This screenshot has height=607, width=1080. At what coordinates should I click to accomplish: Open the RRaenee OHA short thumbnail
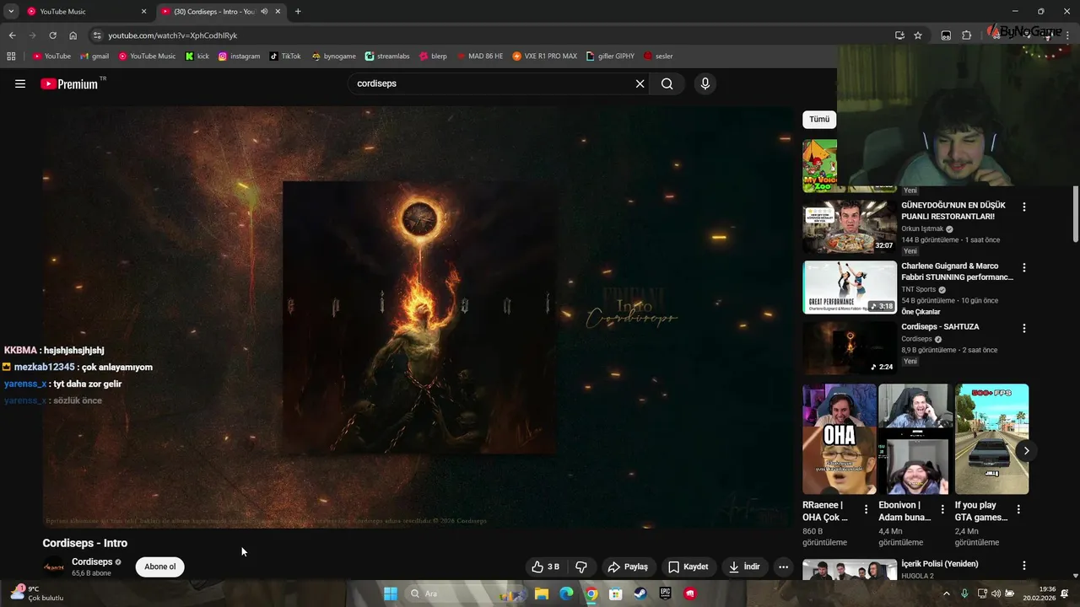pos(839,439)
